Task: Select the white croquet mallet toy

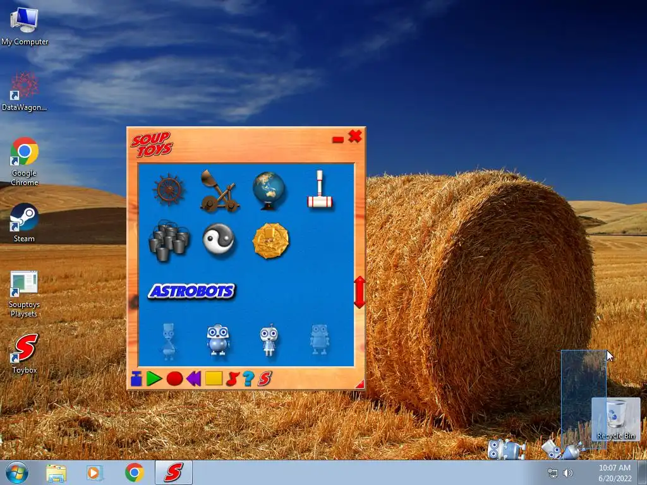Action: 320,189
